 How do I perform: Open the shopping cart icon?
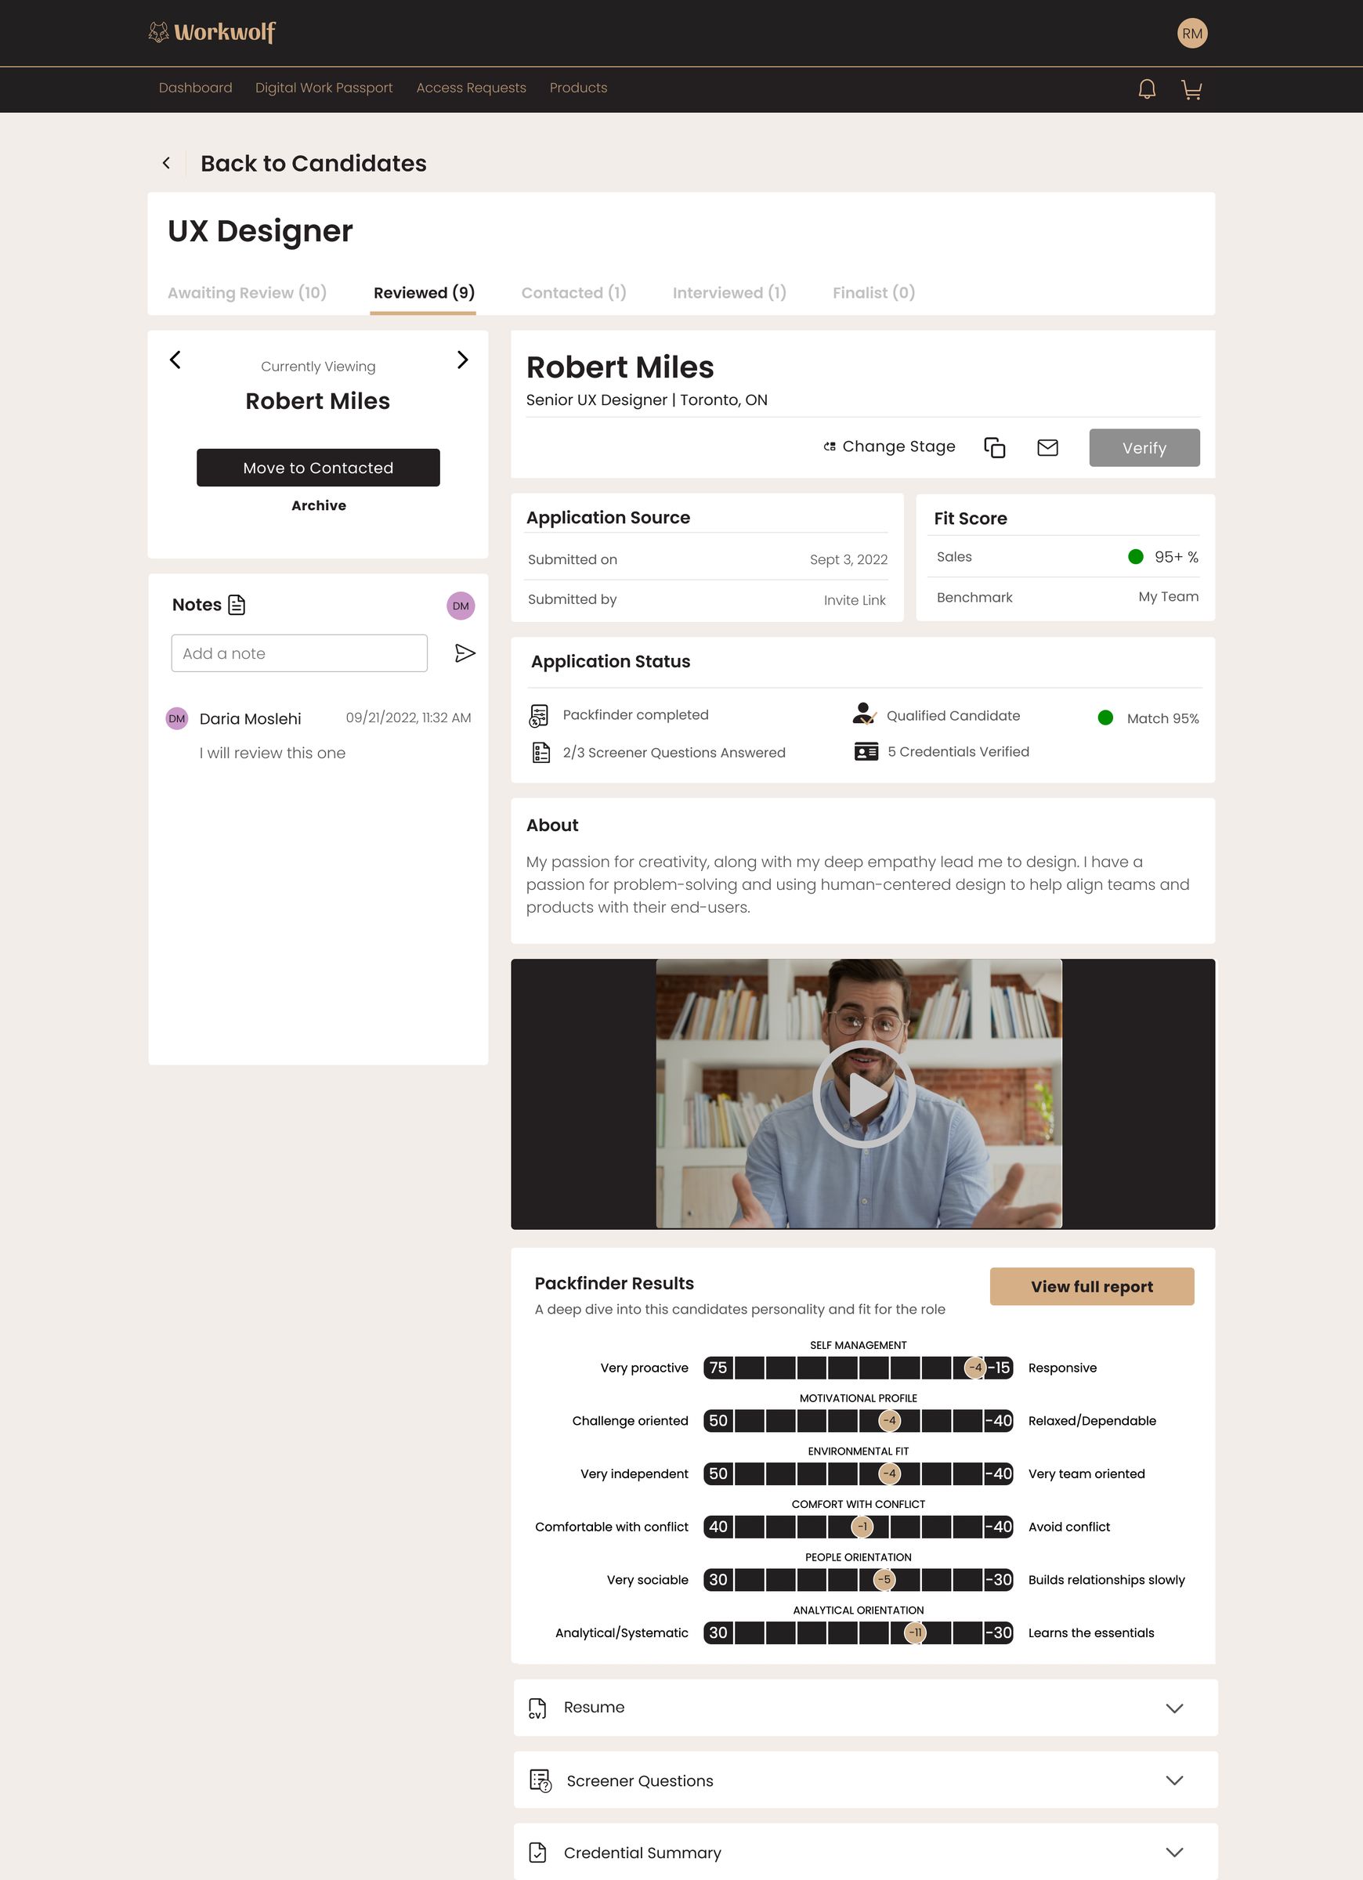(x=1192, y=89)
